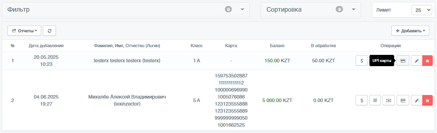
Task: Click the Сортировка counter badge
Action: pos(339,9)
